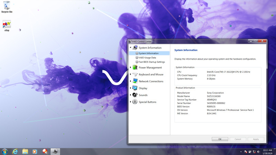Select System Information sub-item

click(149, 53)
